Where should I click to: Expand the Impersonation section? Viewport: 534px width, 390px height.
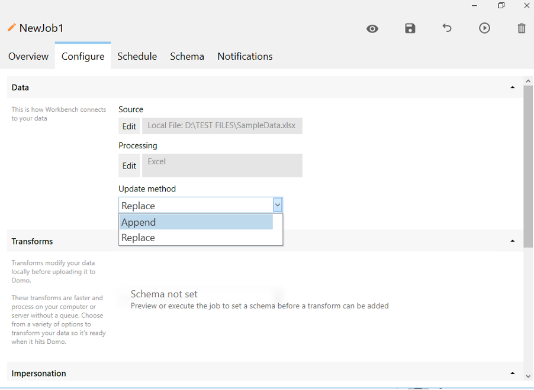pos(512,373)
